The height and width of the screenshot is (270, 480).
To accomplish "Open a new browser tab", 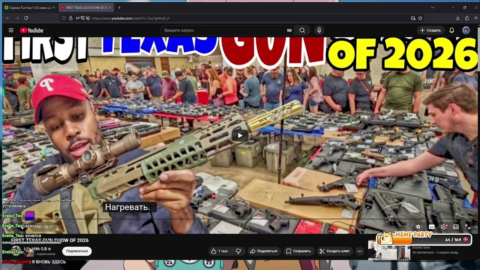I will 119,7.
